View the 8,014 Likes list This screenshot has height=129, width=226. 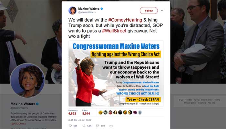tap(86, 112)
